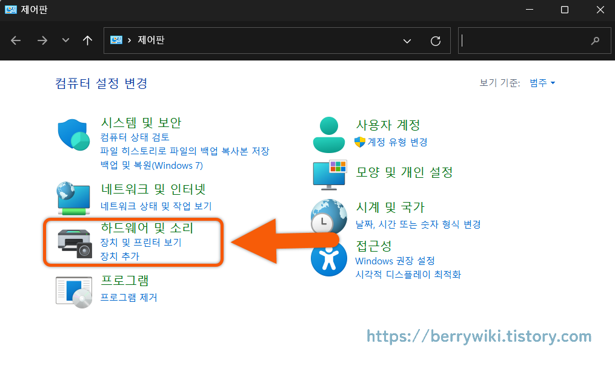Open 네트워크 및 인터넷 using its globe icon
This screenshot has height=372, width=615.
click(73, 195)
